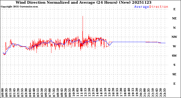Click the 00:00 time axis label
Image resolution: width=181 pixels, height=98 pixels.
[3, 93]
